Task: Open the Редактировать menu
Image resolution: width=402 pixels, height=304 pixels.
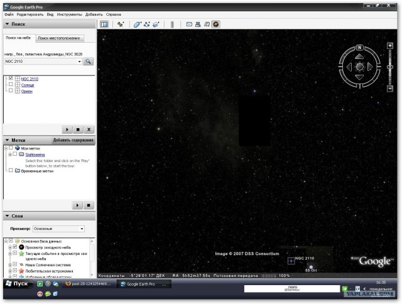Action: coord(30,14)
